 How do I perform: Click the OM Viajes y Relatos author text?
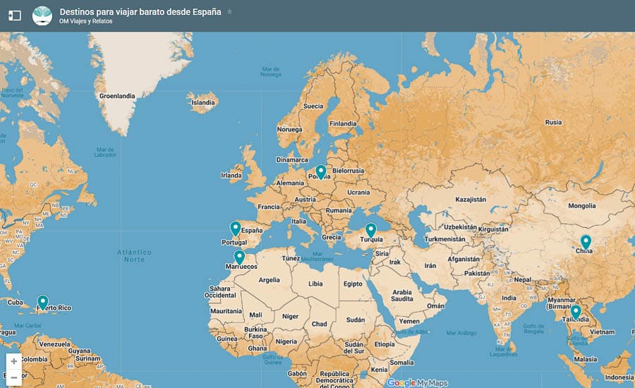pos(86,21)
